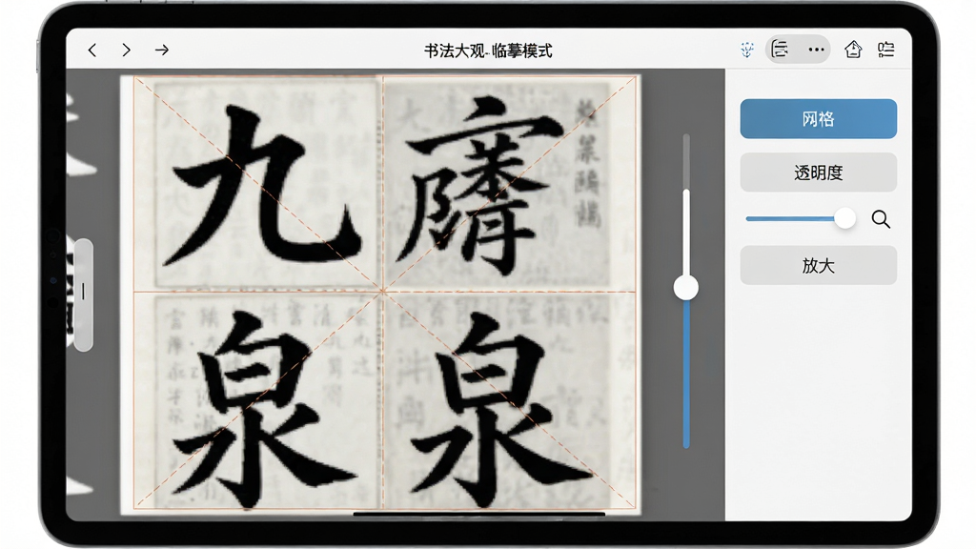Click the vertical slider round handle

click(x=686, y=288)
